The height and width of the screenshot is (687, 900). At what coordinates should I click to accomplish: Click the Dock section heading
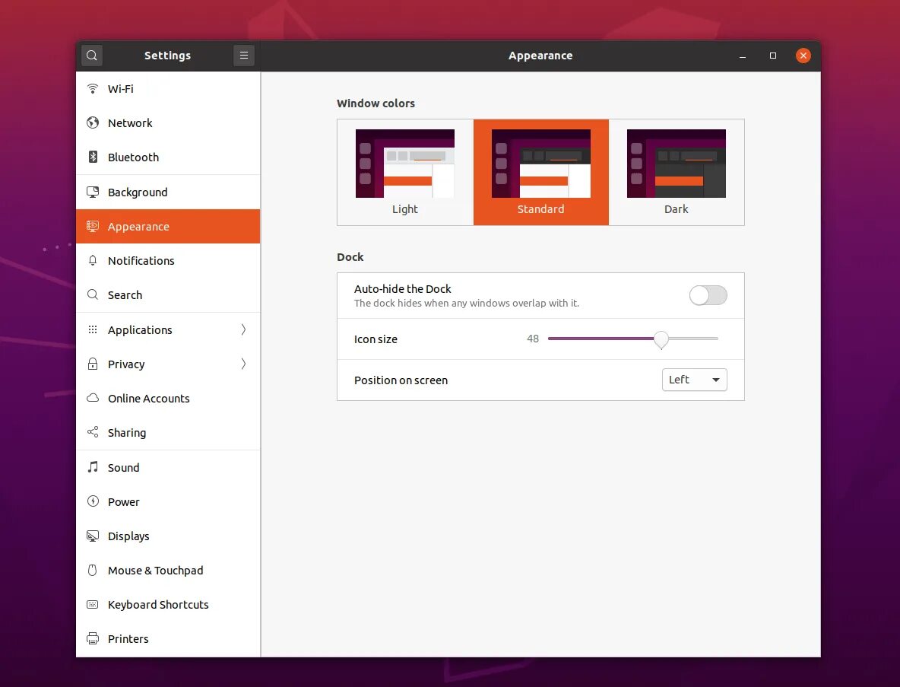tap(350, 256)
